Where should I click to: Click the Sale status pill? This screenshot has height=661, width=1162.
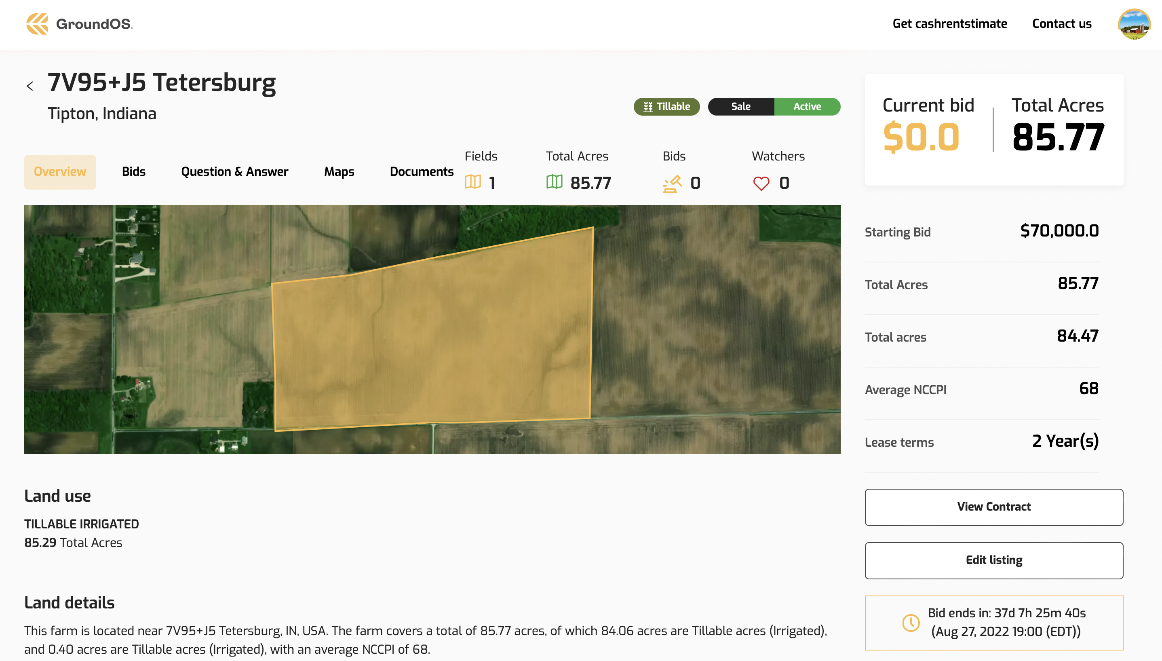(x=740, y=107)
